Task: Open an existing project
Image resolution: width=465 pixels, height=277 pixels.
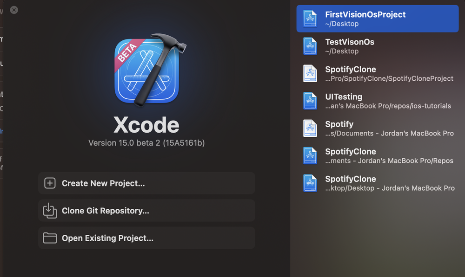Action: [x=146, y=238]
